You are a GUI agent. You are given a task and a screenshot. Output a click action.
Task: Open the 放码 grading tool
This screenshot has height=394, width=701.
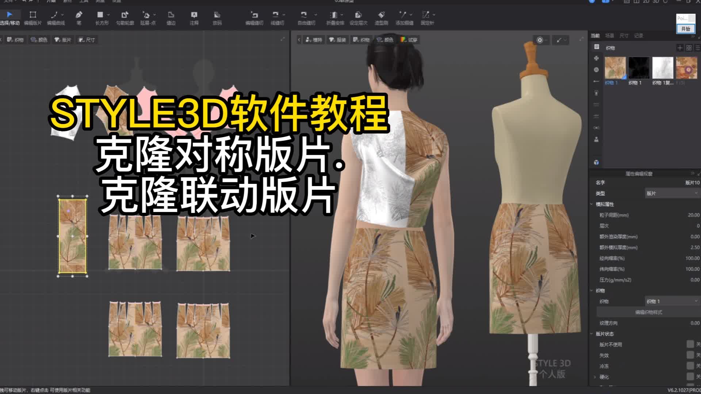pos(217,18)
